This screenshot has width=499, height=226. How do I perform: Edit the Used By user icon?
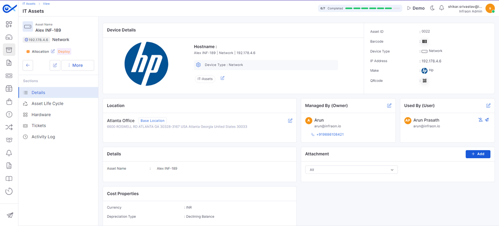click(488, 106)
